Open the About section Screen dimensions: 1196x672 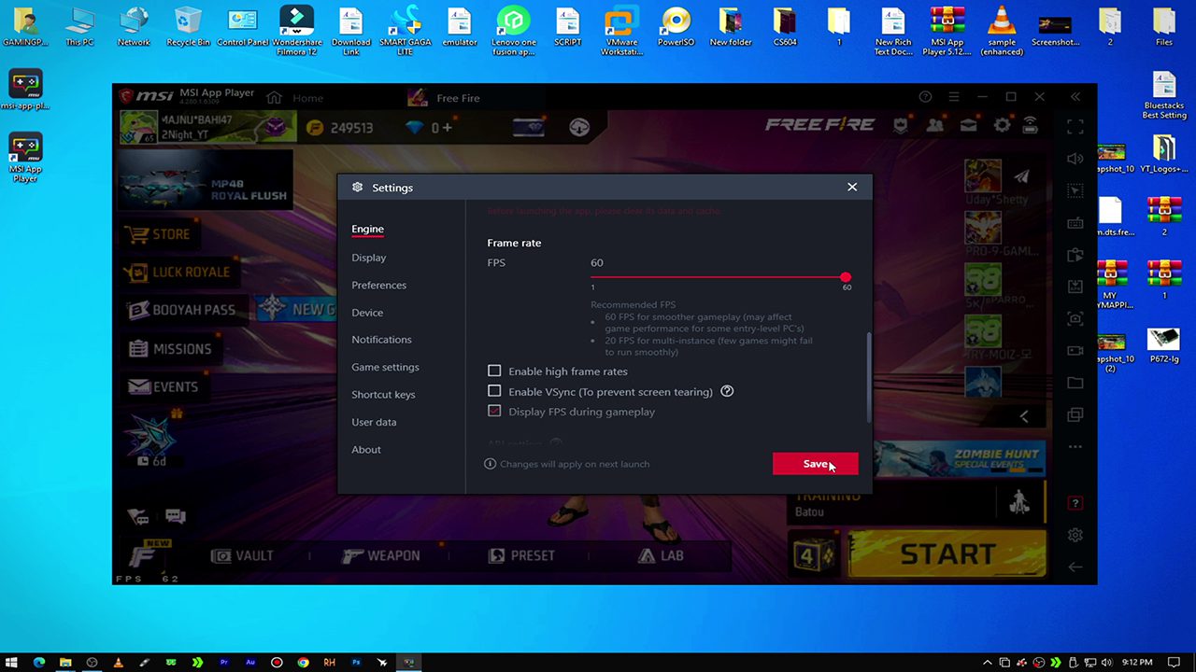coord(366,450)
